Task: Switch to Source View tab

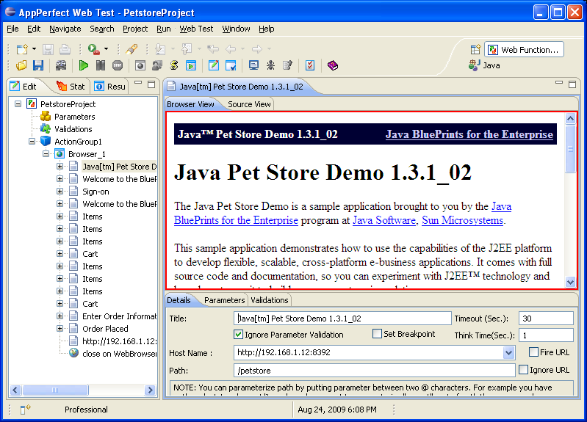Action: point(249,104)
